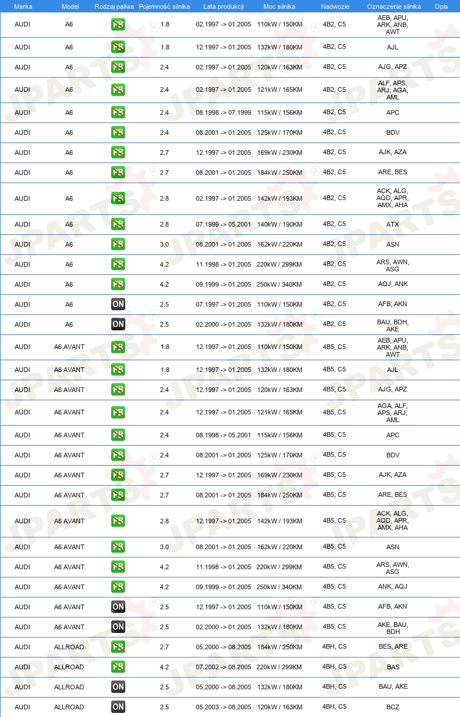The image size is (460, 717).
Task: Click the Model column header
Action: coord(70,6)
